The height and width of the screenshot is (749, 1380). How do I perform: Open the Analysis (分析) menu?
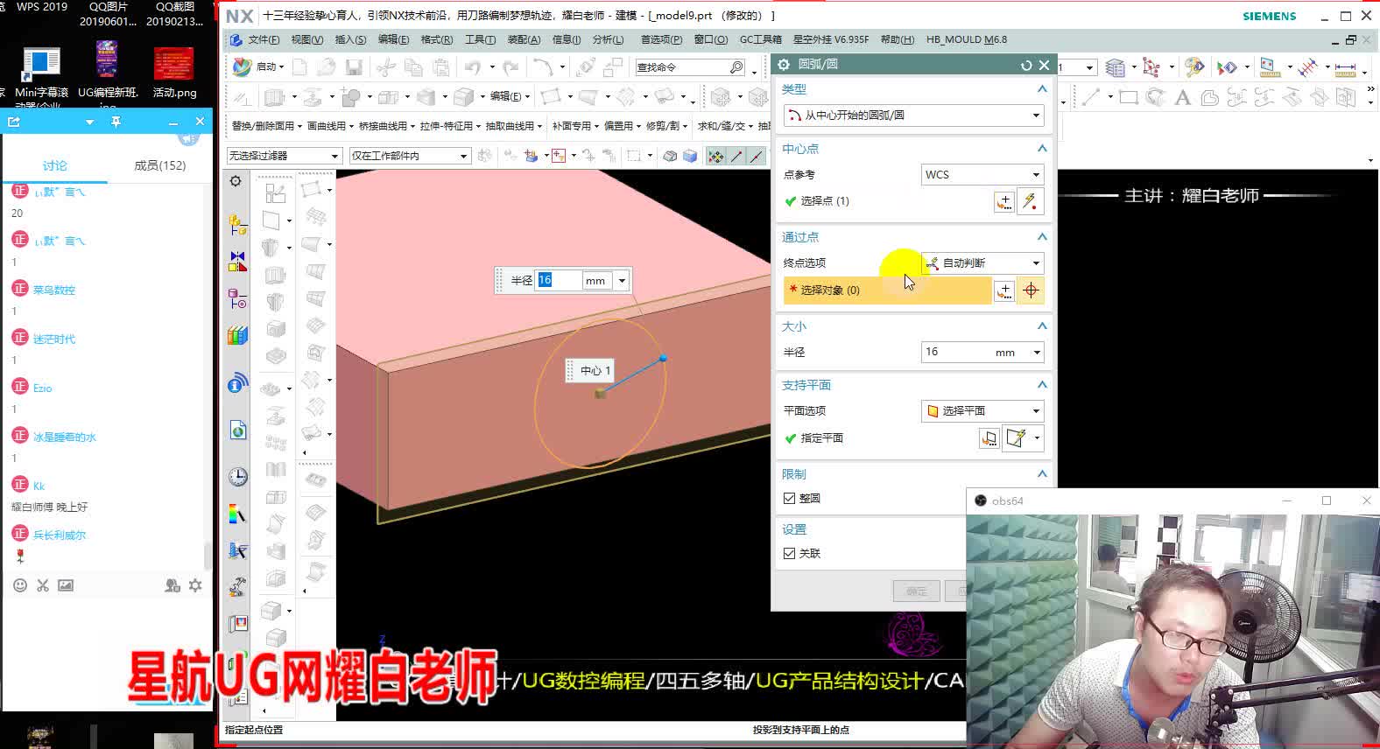[x=608, y=39]
